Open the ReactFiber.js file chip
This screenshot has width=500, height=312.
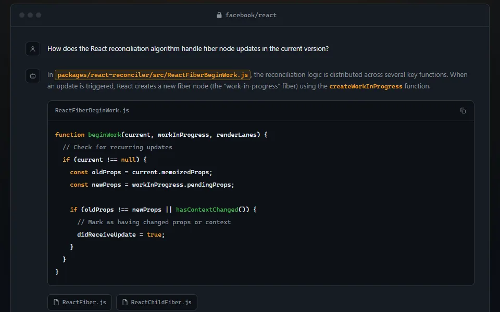coord(80,302)
